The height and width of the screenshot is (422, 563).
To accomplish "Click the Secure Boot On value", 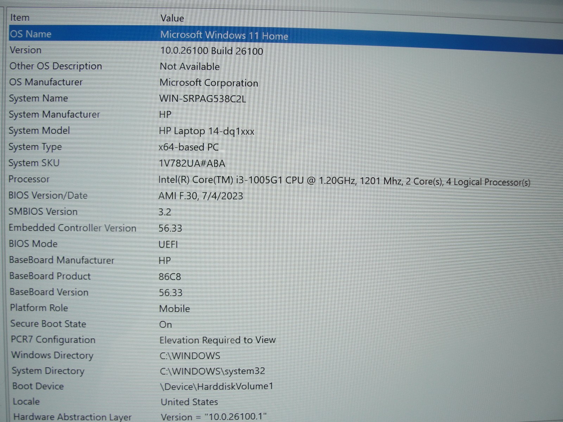I will point(165,325).
